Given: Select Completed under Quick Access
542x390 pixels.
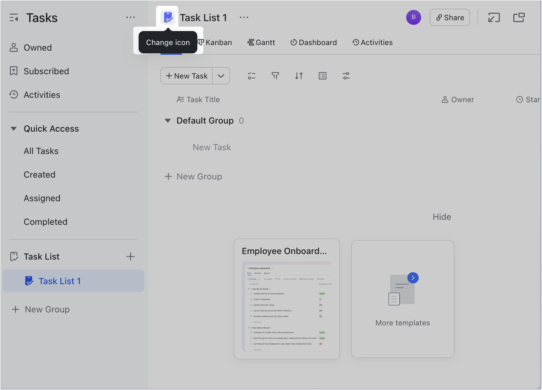Looking at the screenshot, I should [45, 222].
